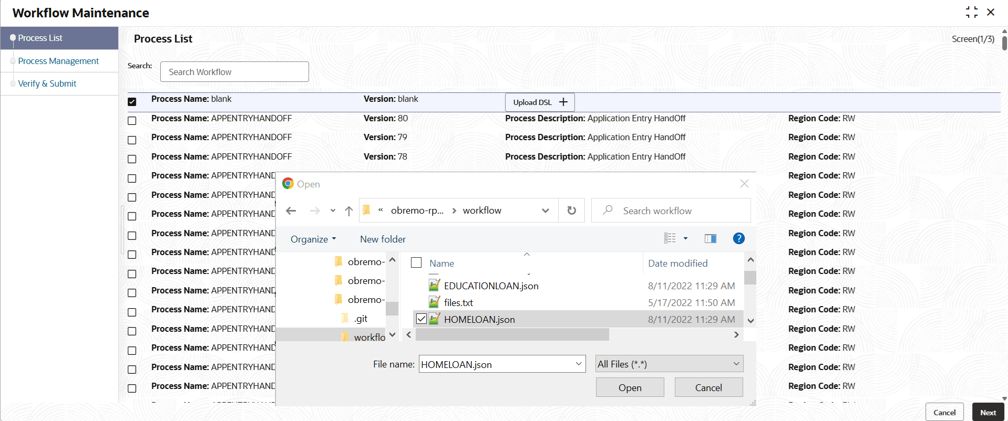Check the APPENTRYHANDOFF version 79 checkbox
Viewport: 1008px width, 421px height.
click(x=132, y=140)
